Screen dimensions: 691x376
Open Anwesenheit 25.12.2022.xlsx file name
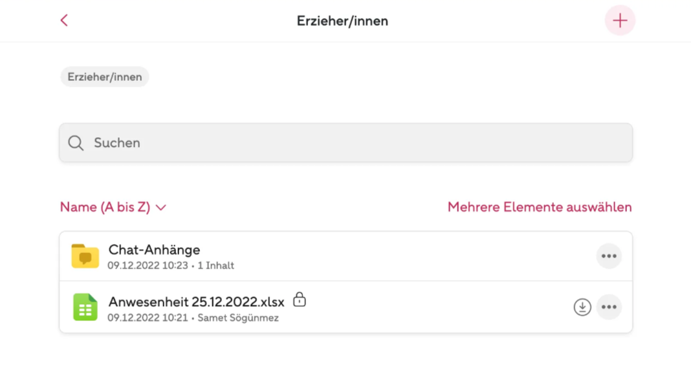[197, 302]
